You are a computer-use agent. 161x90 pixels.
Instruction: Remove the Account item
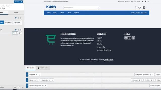tap(142, 80)
